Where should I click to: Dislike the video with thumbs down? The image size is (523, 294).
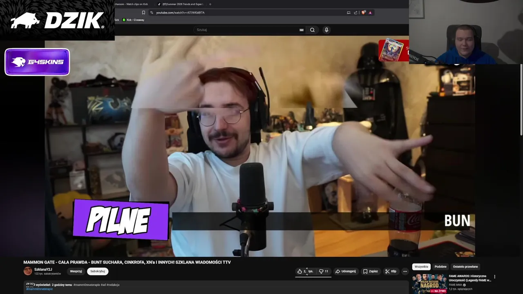324,271
